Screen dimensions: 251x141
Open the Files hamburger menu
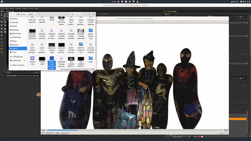80,14
